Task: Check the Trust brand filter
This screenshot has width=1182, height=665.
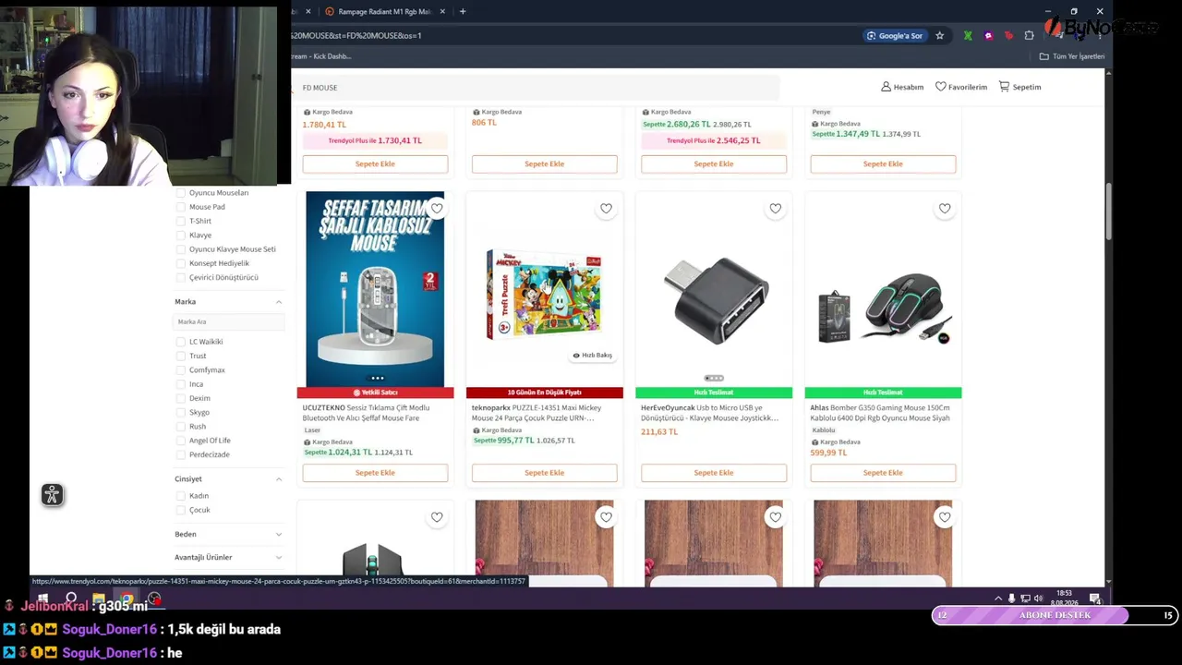Action: coord(181,356)
